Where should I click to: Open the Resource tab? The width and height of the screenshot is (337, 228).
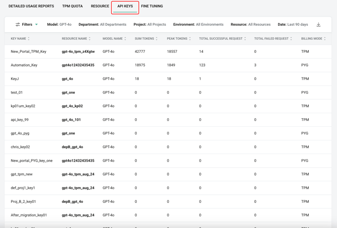[x=100, y=6]
